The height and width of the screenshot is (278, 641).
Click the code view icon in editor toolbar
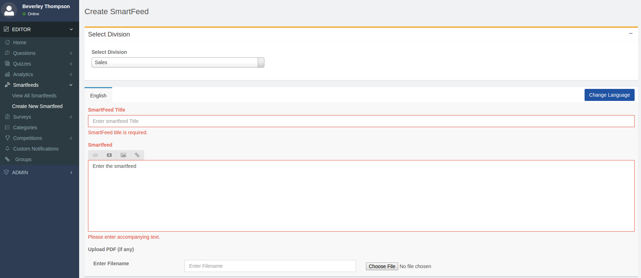(x=95, y=155)
